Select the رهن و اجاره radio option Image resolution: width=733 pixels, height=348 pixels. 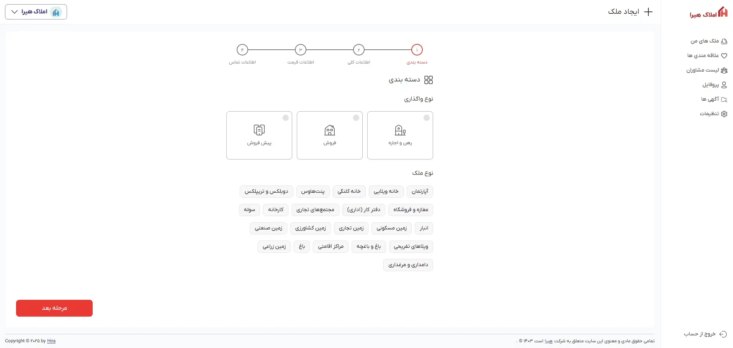426,118
